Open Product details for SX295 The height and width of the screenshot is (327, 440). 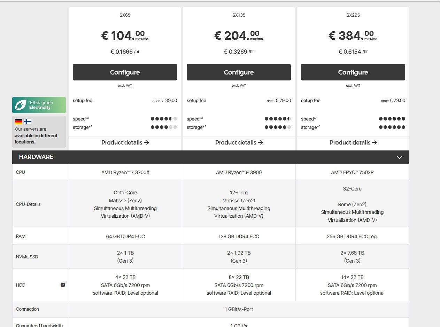[x=353, y=142]
